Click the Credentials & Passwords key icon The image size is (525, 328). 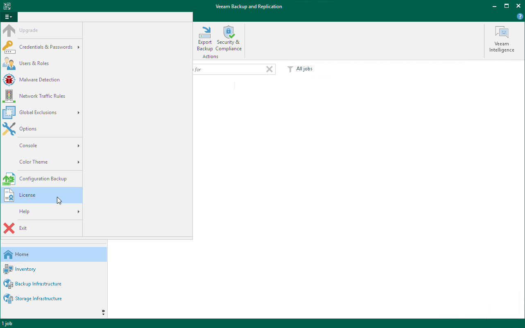pyautogui.click(x=9, y=47)
